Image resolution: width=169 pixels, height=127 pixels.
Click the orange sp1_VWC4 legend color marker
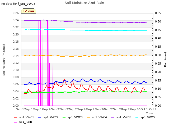coord(88,117)
